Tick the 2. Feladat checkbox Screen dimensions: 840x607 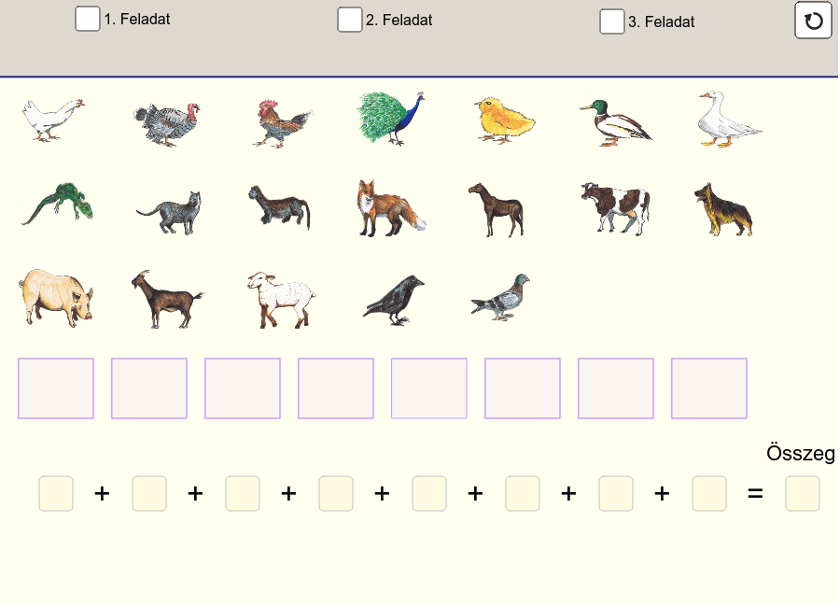point(350,20)
